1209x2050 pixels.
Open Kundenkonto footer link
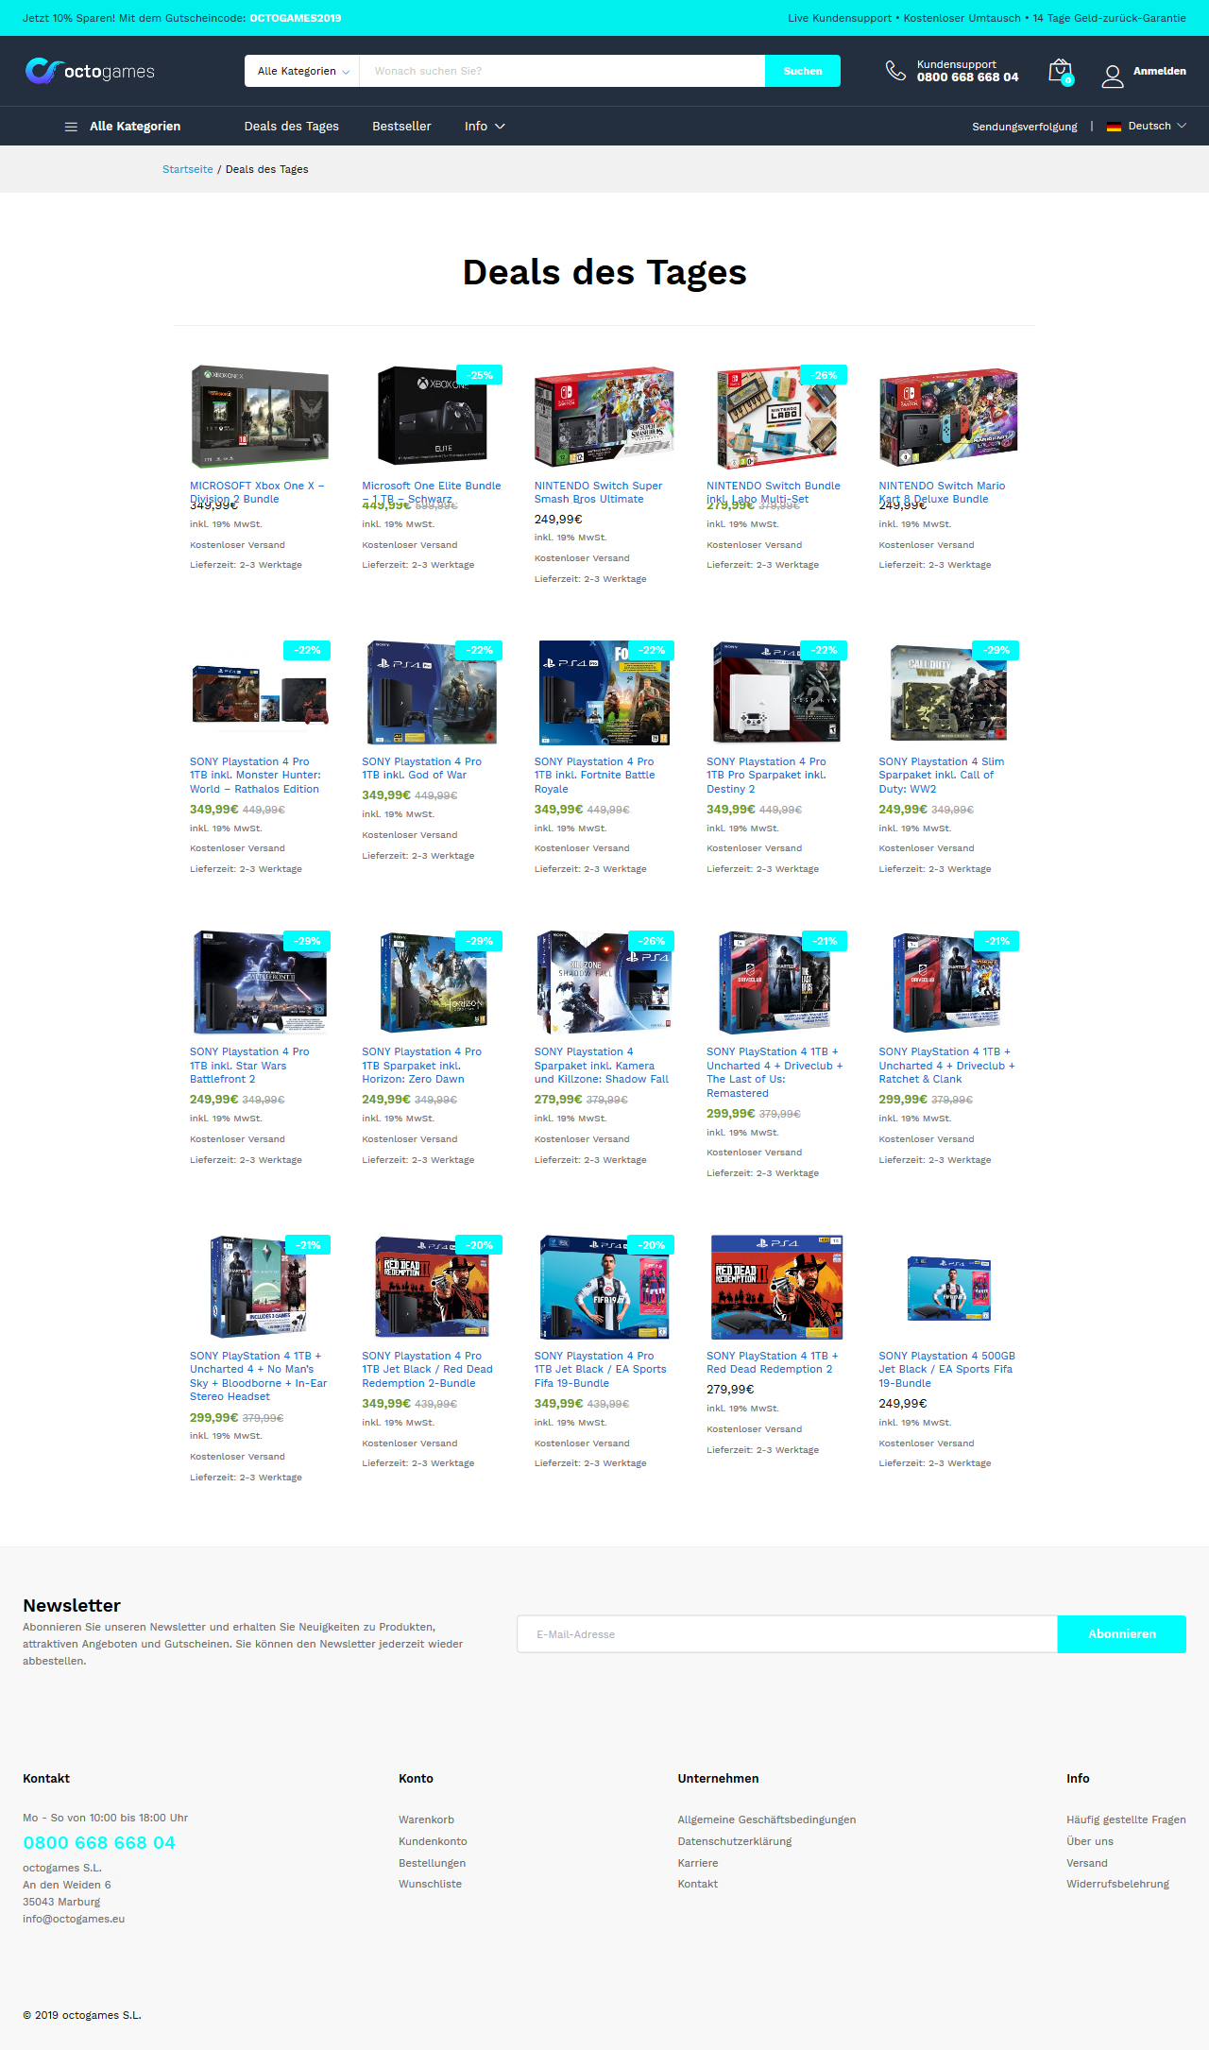(x=433, y=1841)
